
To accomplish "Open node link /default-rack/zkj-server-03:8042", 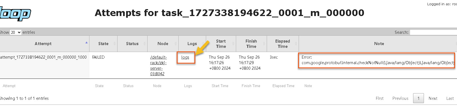I will 158,66.
